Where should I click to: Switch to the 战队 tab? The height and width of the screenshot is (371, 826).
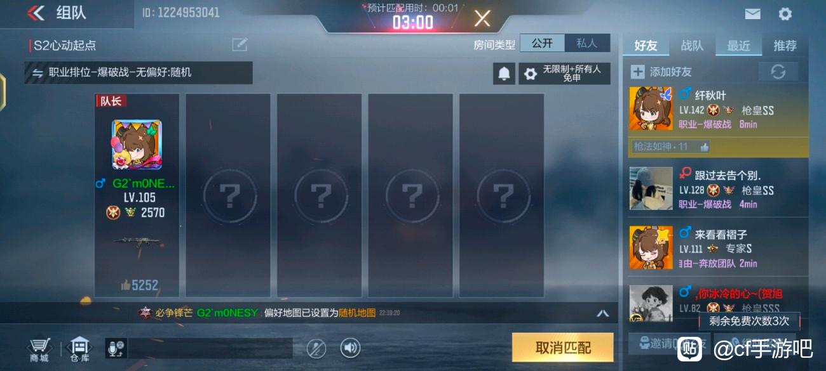click(x=692, y=46)
